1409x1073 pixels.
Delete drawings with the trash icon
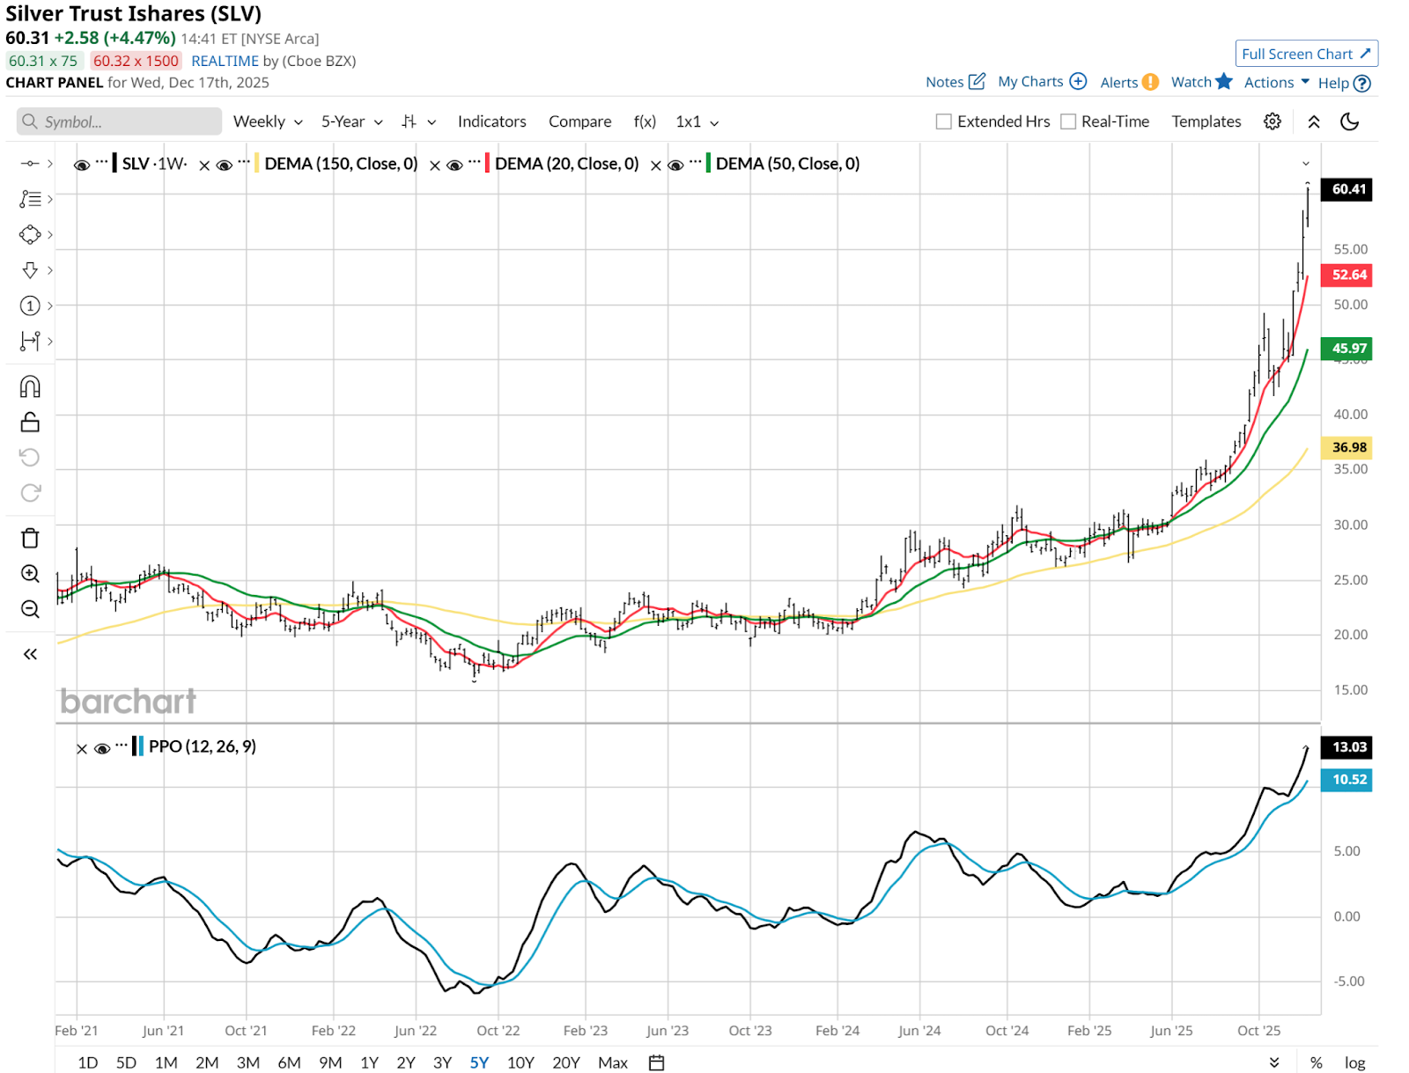30,538
